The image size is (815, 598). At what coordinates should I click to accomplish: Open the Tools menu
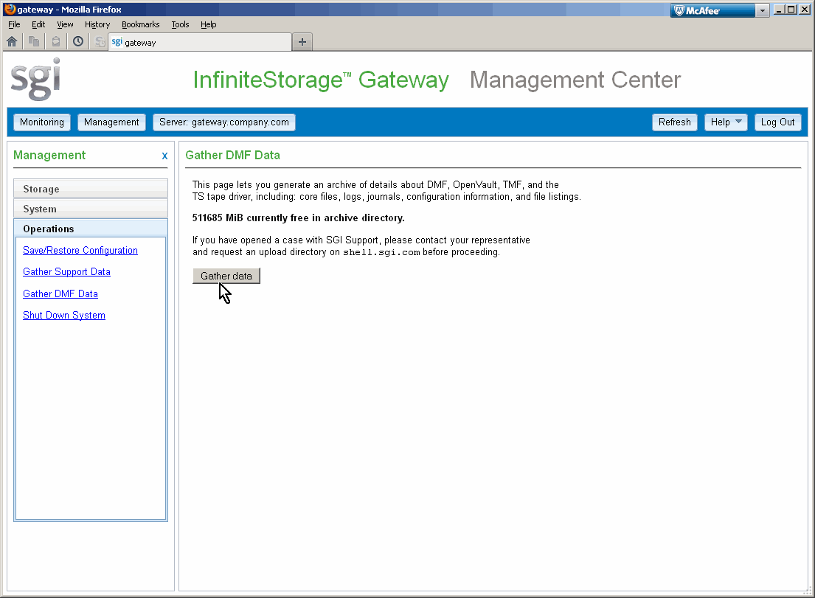(x=180, y=24)
